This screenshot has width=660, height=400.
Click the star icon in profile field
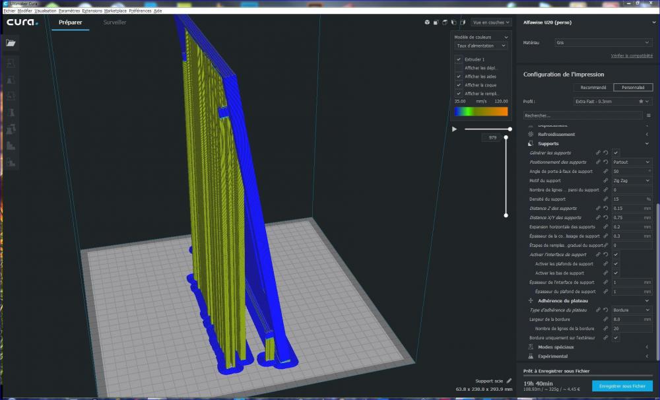tap(640, 102)
